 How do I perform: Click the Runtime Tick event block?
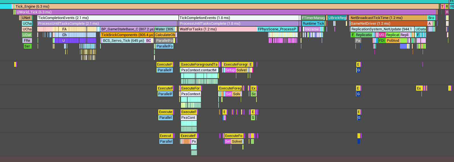313,24
